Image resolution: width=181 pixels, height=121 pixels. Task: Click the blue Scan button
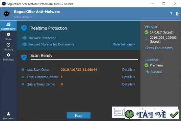point(79,115)
